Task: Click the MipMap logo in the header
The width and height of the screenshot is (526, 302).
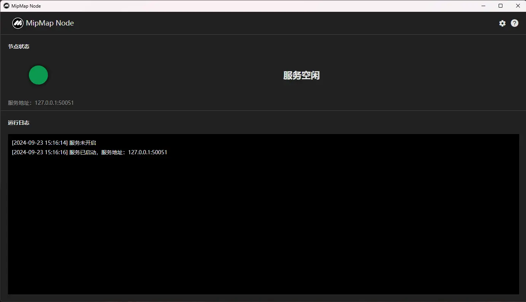Action: click(18, 23)
